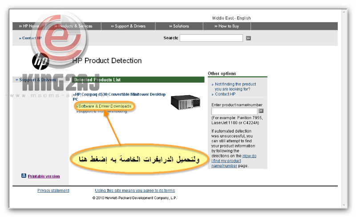Select Support & Drivers in top navigation
The image size is (356, 217).
(128, 26)
